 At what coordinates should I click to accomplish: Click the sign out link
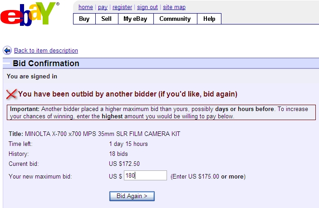coord(147,7)
